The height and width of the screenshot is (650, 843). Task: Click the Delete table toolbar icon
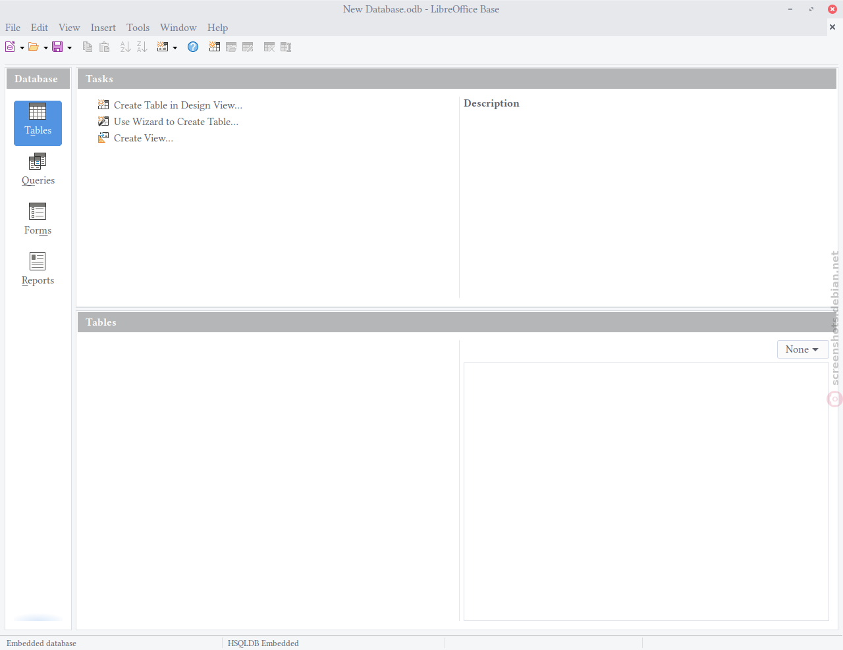click(x=269, y=47)
